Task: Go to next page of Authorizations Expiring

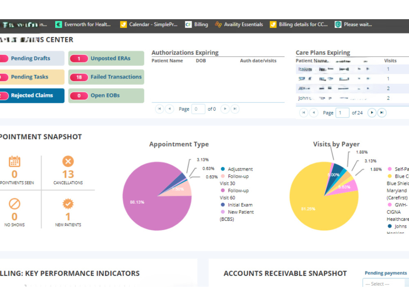Action: [x=225, y=109]
